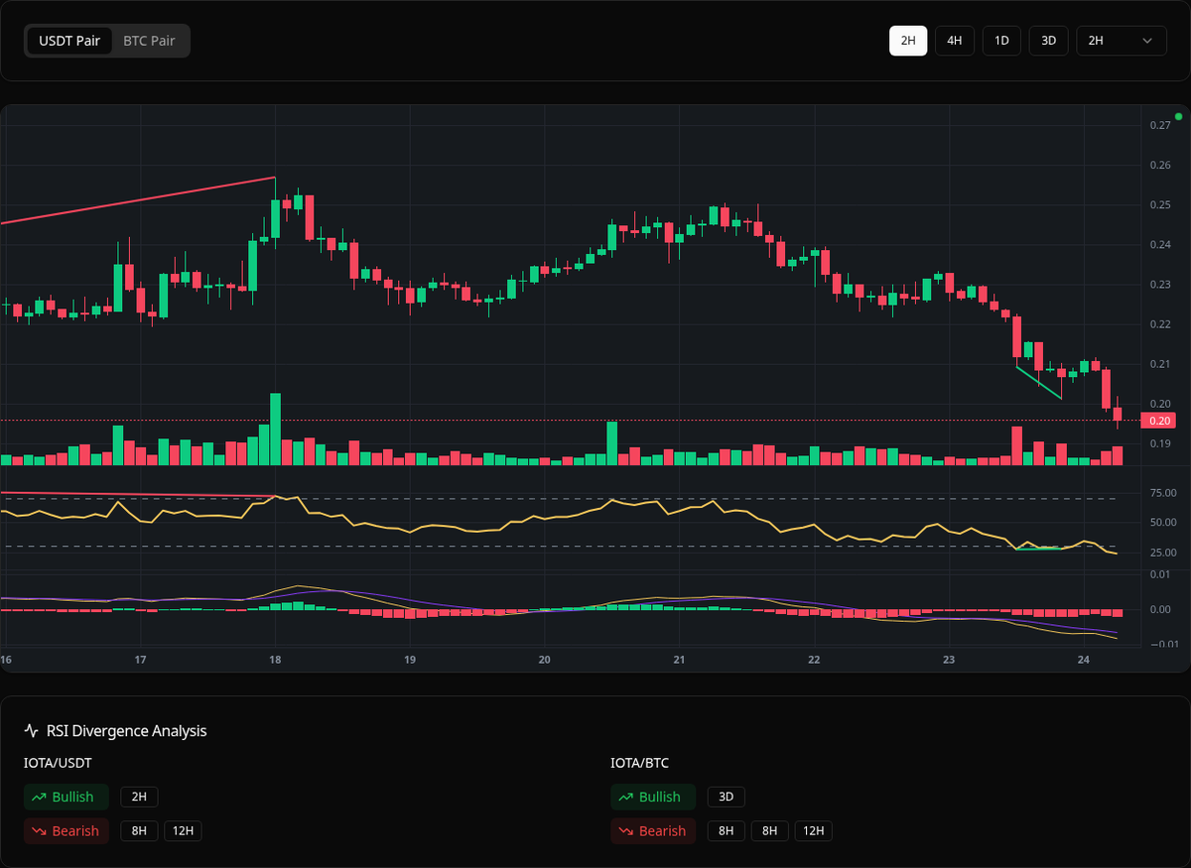Click the 0.25 price axis label
The image size is (1191, 868).
[x=1160, y=205]
